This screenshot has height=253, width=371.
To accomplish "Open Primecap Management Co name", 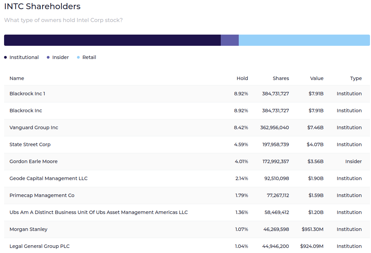I will click(42, 195).
